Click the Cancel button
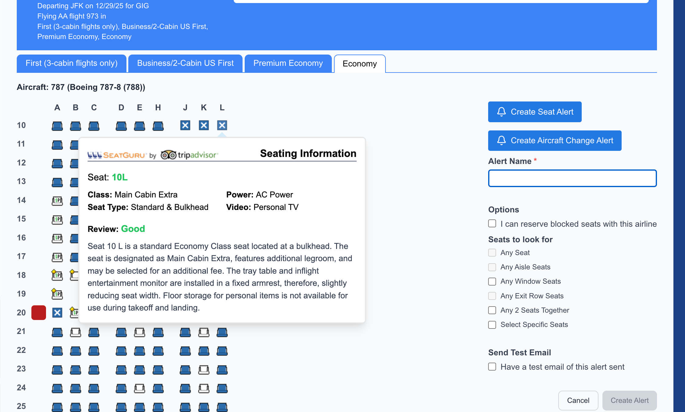This screenshot has width=685, height=412. tap(578, 400)
